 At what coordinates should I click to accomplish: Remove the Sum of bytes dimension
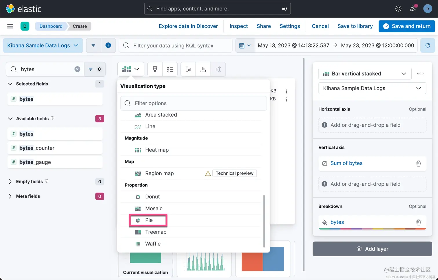click(418, 163)
